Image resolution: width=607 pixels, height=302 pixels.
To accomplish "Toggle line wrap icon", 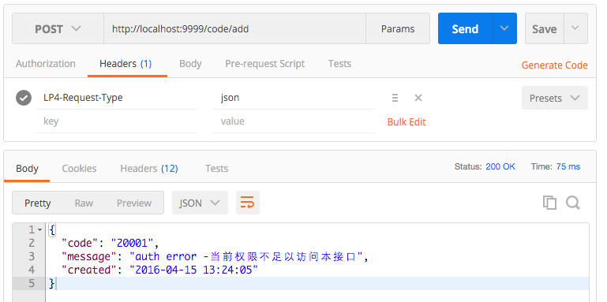I will [x=248, y=203].
